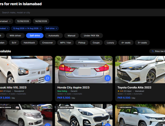This screenshot has height=126, width=165.
Task: Favorite the Honda City Aspire heart icon
Action: pos(109,59)
